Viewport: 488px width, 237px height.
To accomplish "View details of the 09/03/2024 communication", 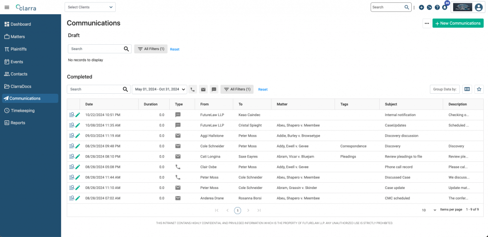I will point(71,136).
